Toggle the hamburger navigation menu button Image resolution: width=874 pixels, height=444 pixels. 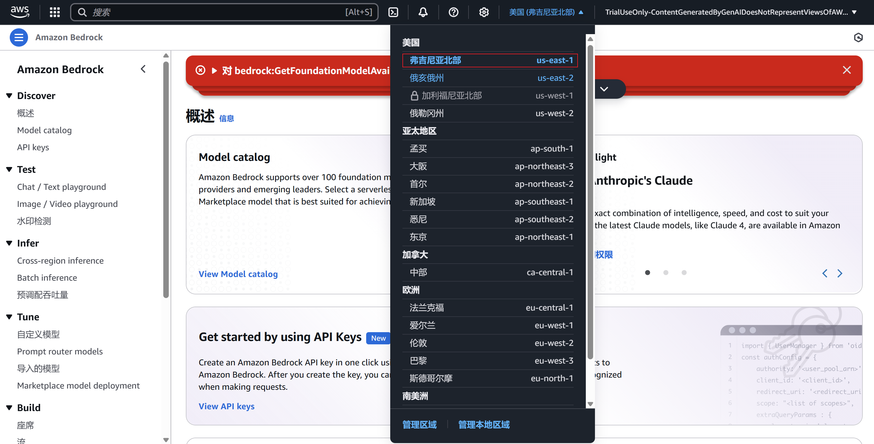19,37
